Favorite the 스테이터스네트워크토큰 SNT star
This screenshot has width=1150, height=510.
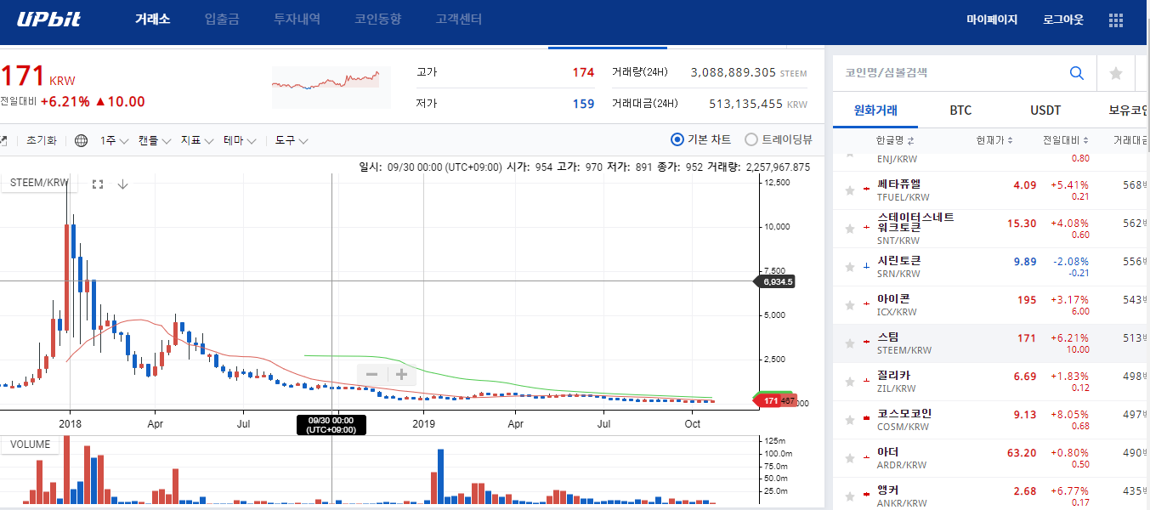(849, 229)
